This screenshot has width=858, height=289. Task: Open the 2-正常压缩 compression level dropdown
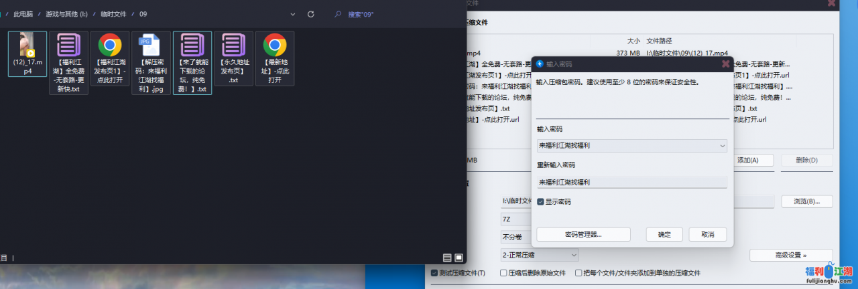click(573, 255)
